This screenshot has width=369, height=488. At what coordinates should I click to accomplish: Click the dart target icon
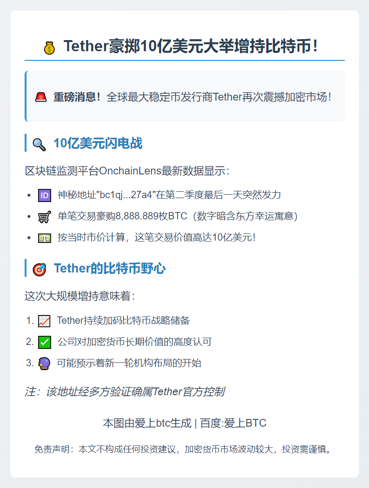(39, 269)
